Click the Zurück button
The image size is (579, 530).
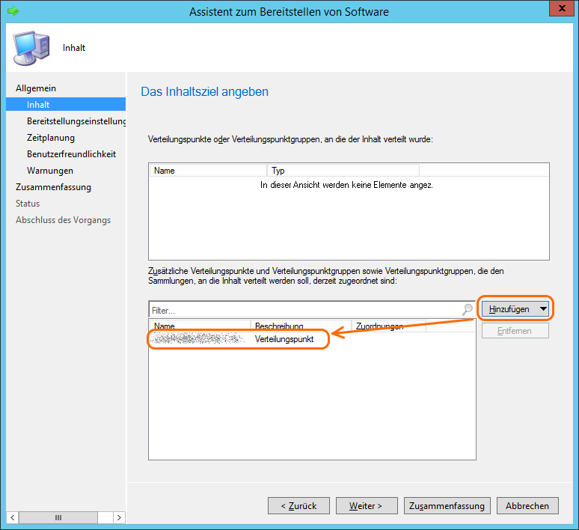[298, 506]
